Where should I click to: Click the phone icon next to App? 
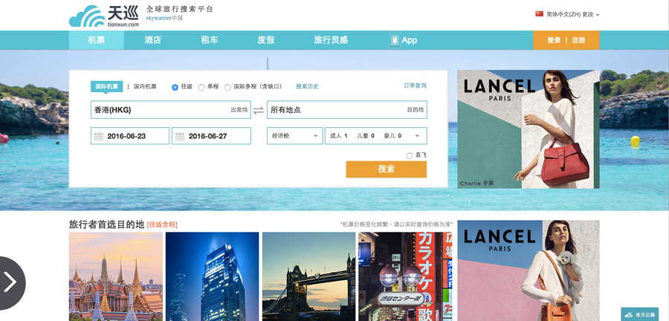click(395, 41)
